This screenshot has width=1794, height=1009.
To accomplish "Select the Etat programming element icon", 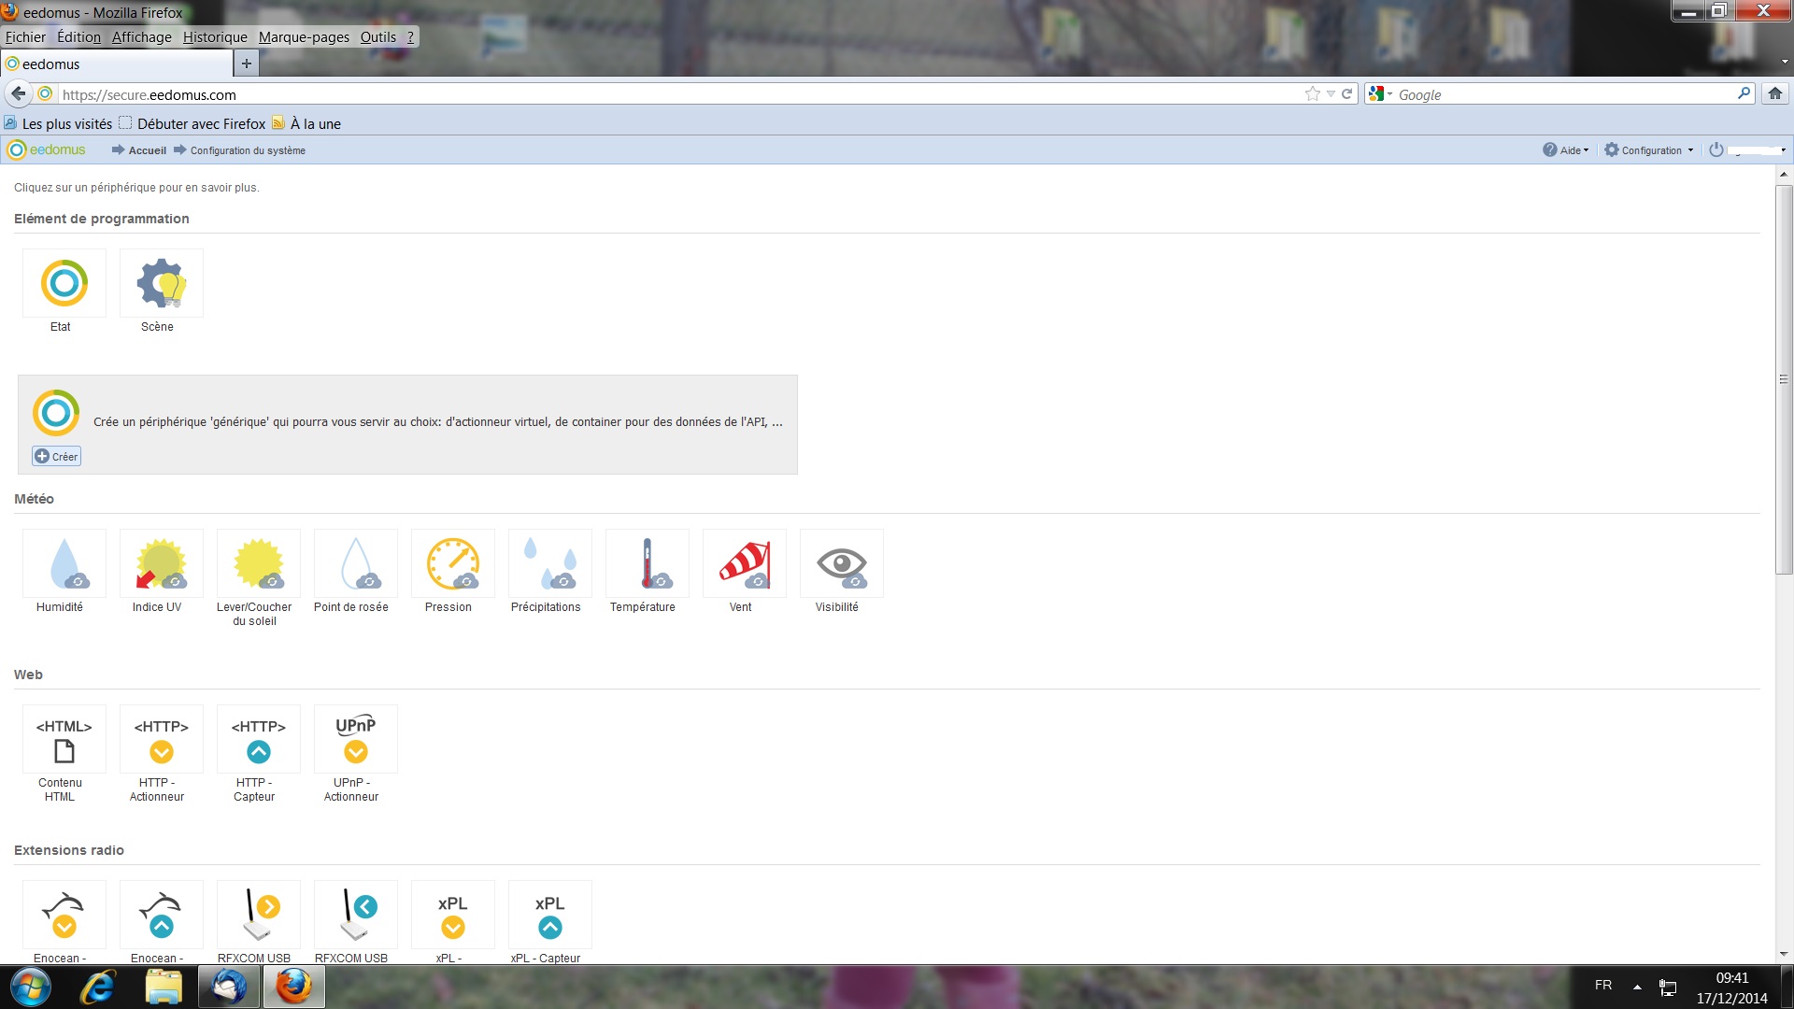I will pyautogui.click(x=64, y=283).
